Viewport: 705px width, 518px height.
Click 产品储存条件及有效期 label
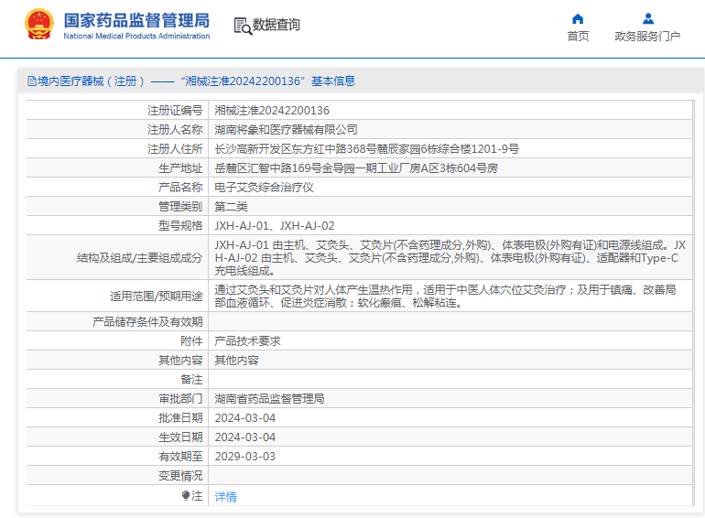point(147,322)
